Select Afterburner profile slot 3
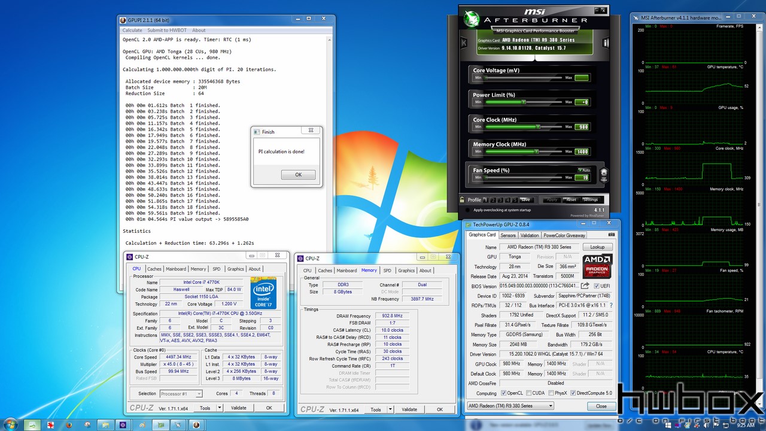 click(500, 200)
